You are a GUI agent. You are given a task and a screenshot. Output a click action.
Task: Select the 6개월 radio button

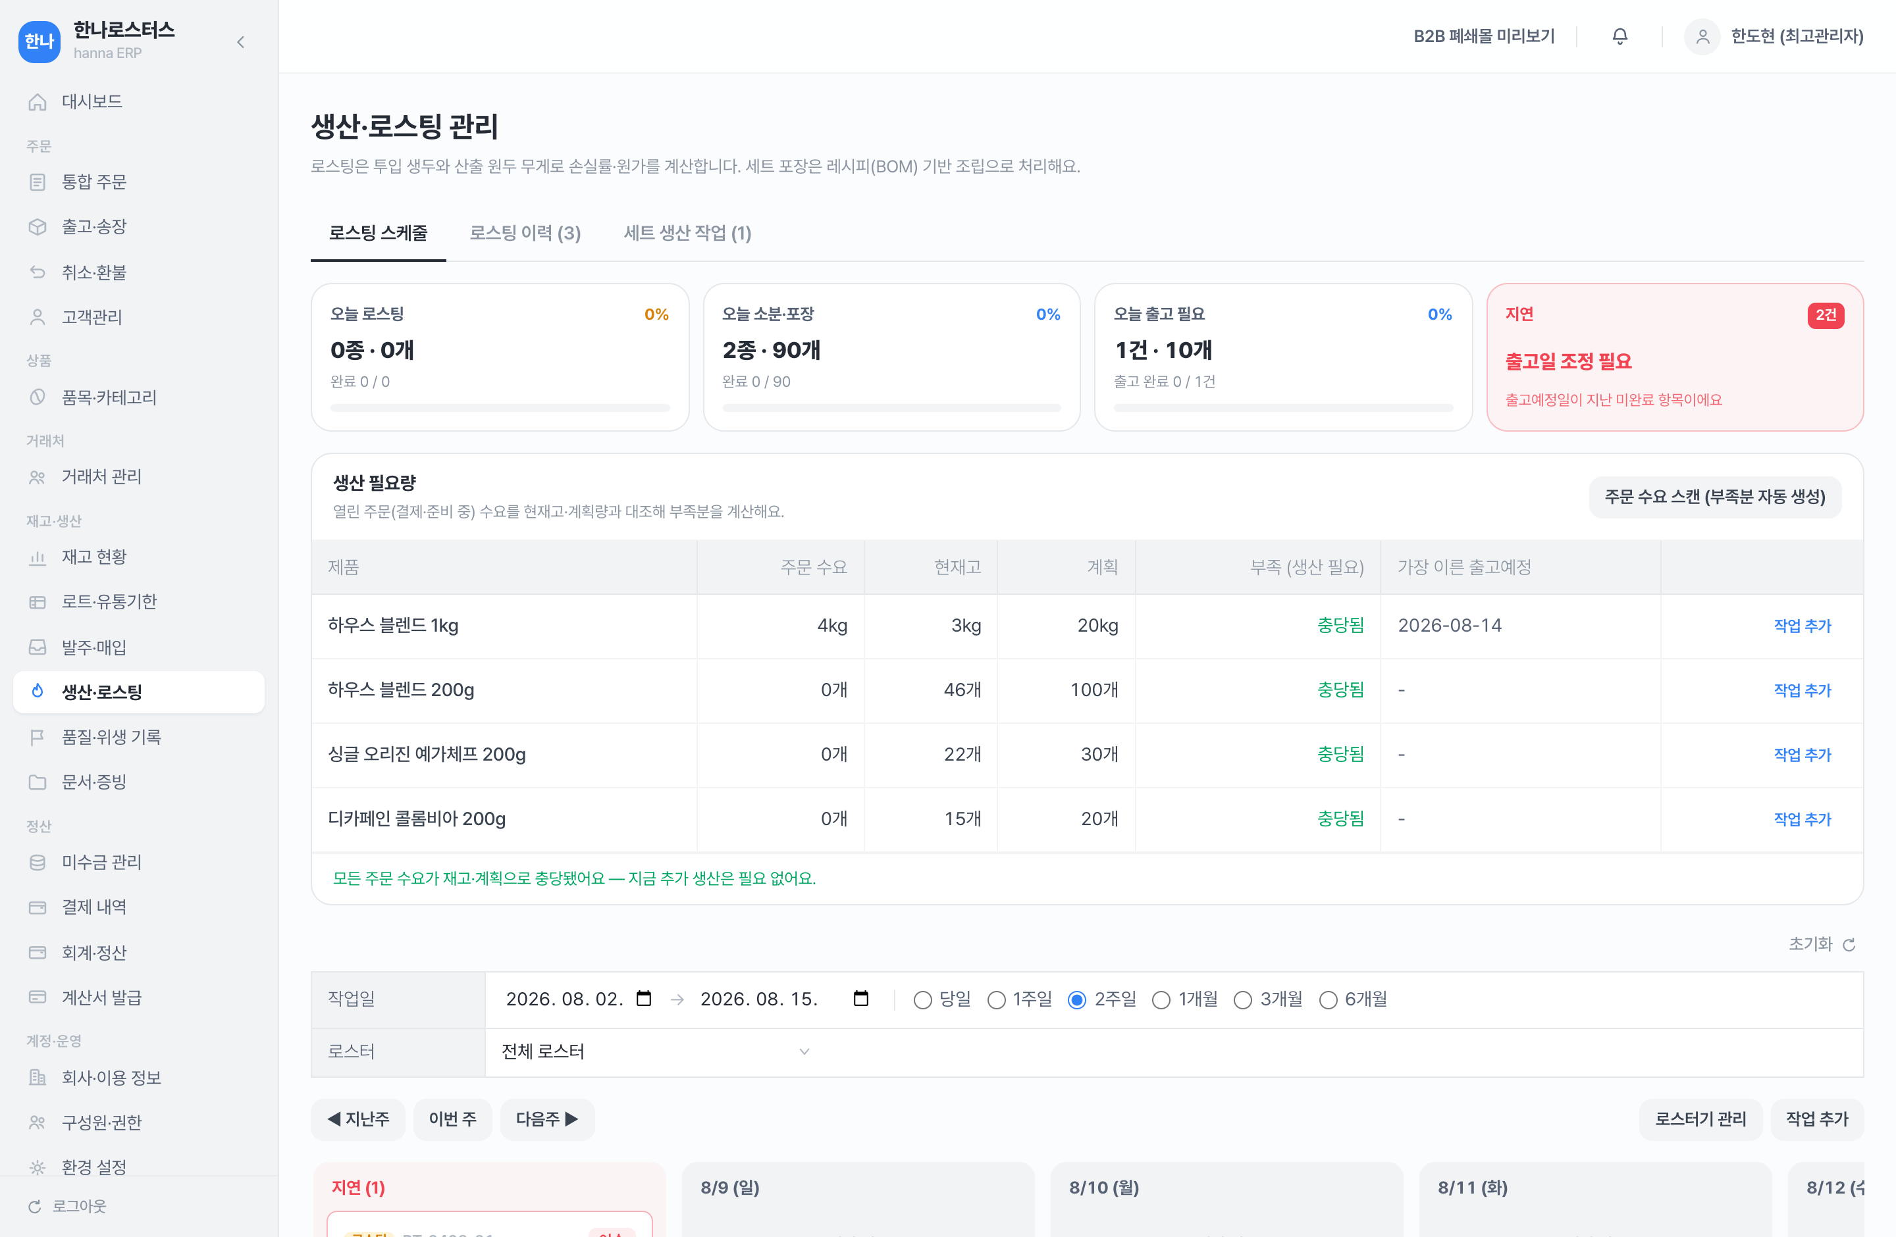click(x=1328, y=999)
